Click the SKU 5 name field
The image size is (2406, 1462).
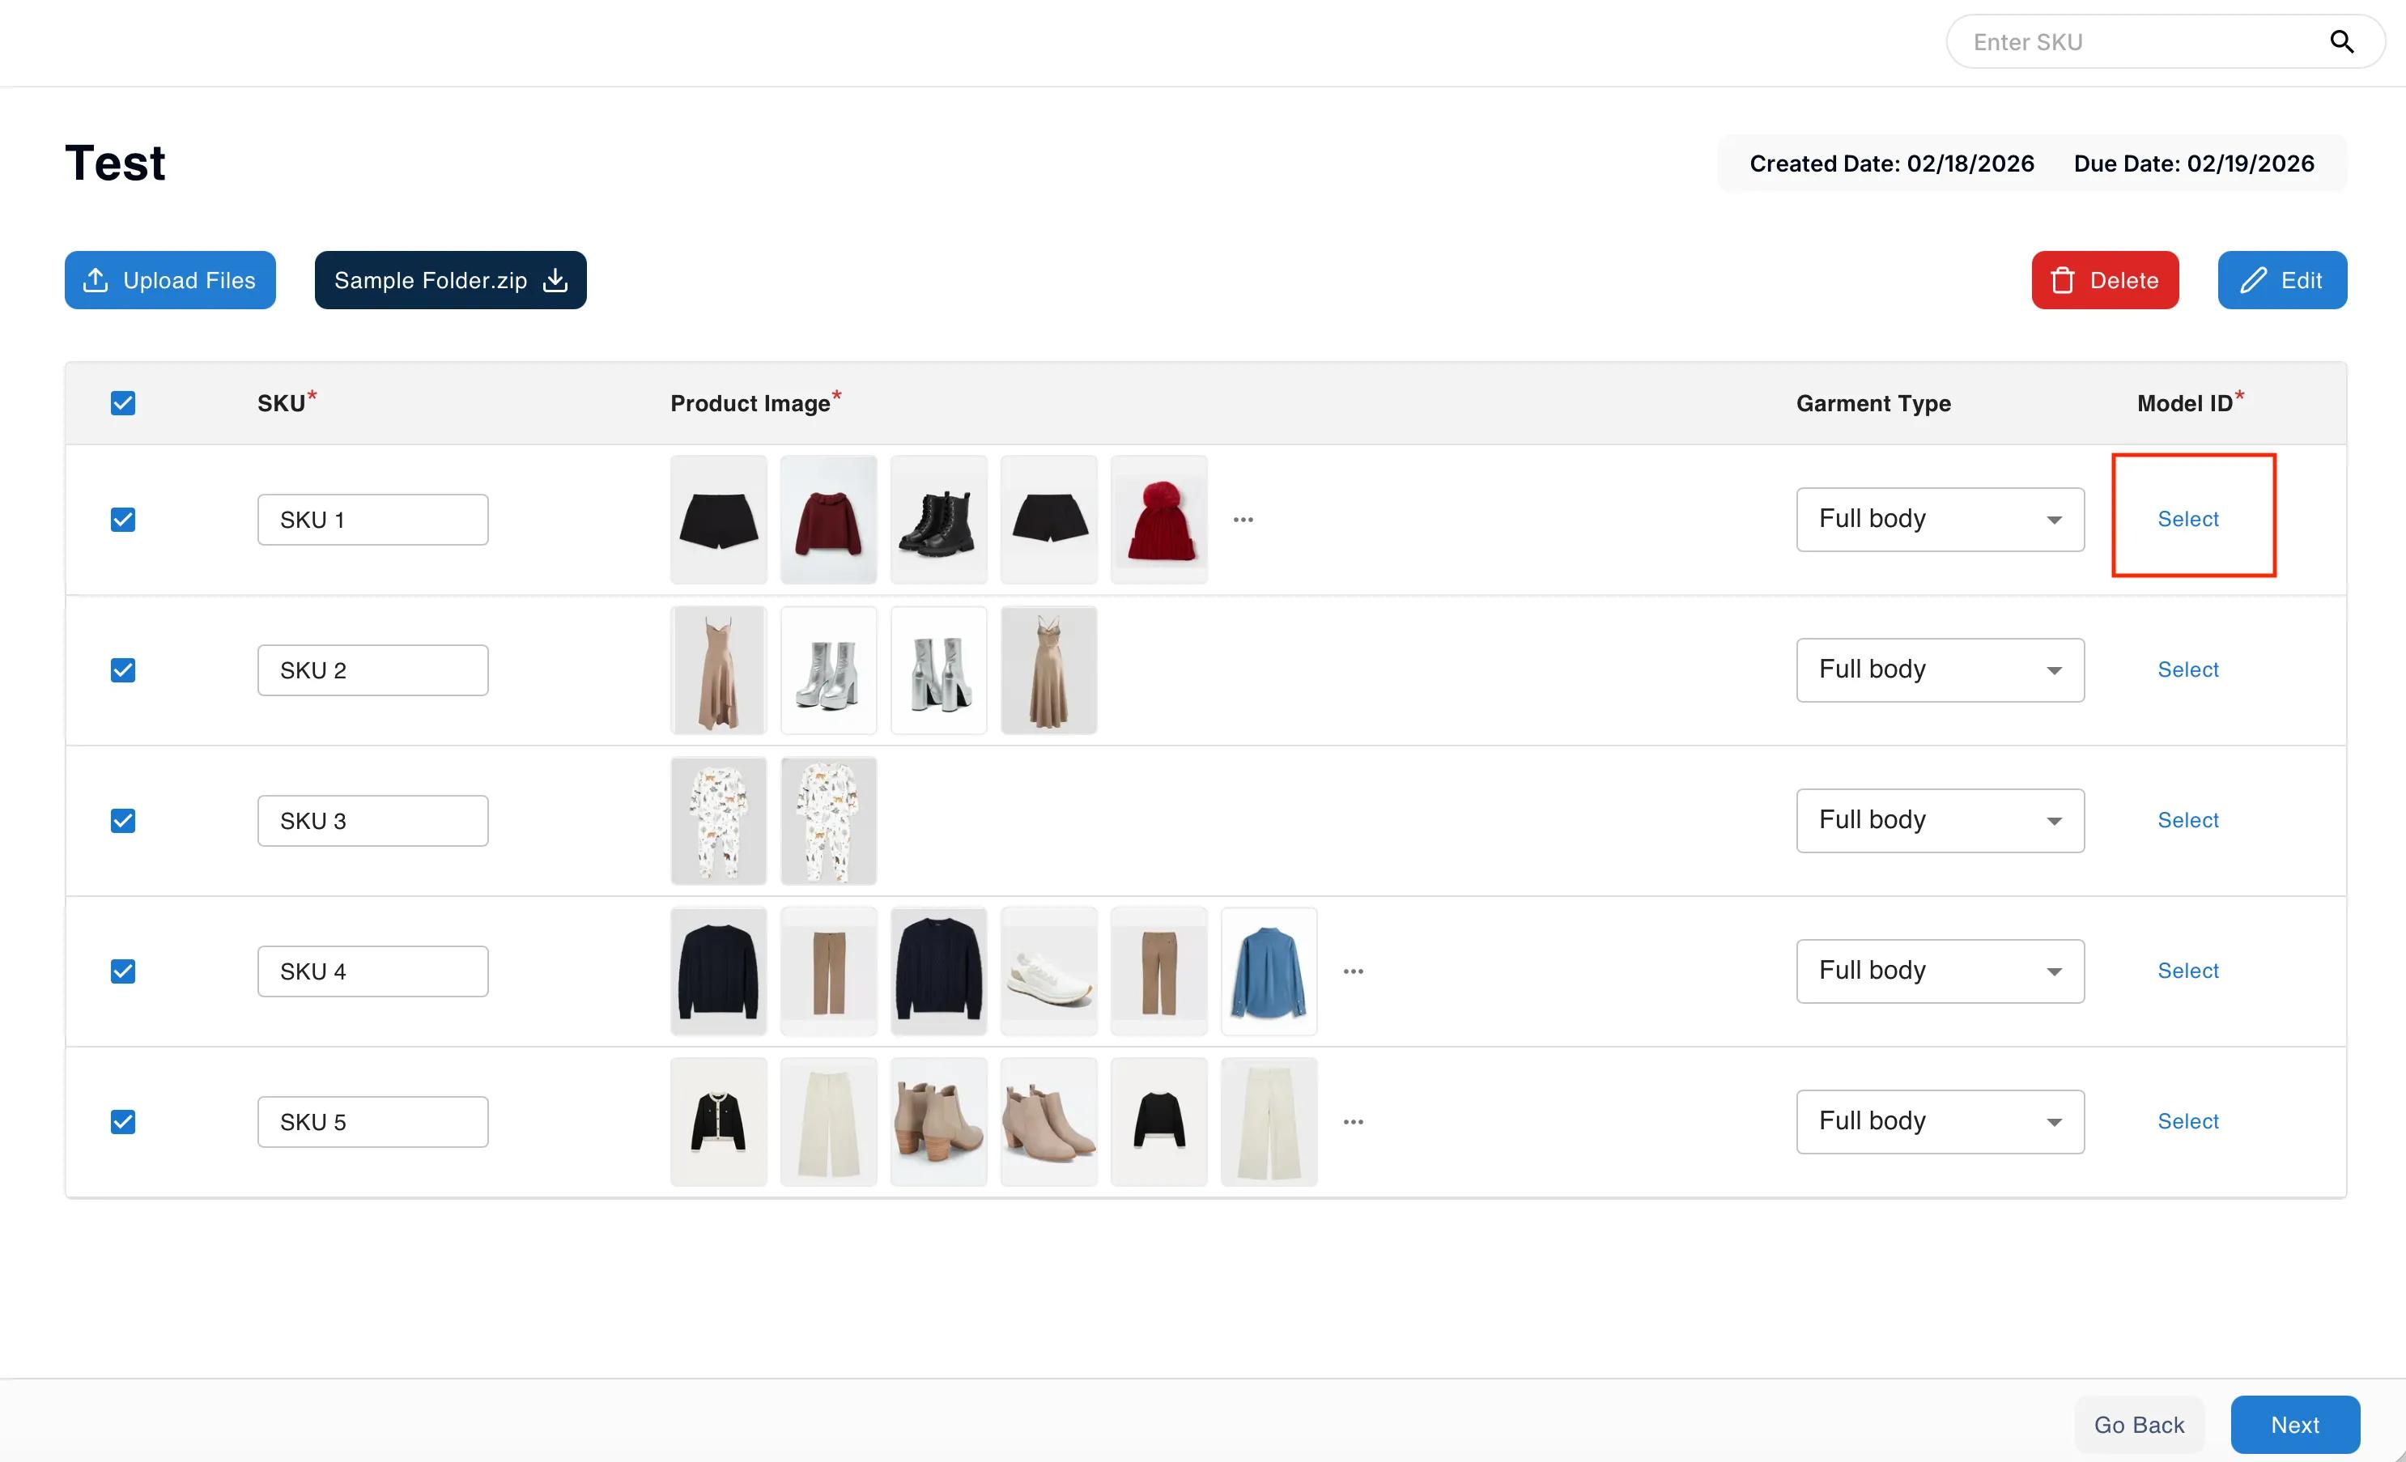click(372, 1121)
